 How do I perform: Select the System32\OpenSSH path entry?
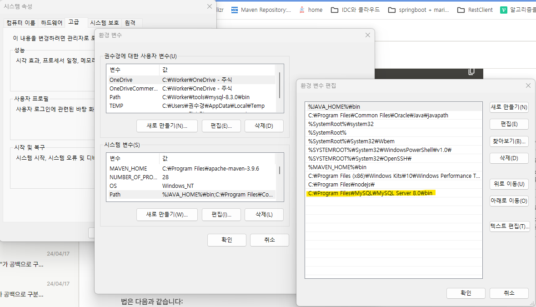[x=394, y=159]
